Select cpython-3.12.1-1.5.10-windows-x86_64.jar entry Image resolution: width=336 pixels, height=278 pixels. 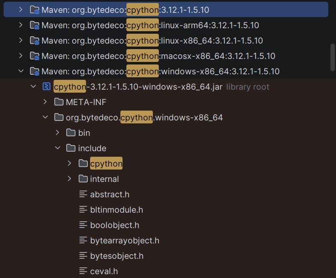[138, 87]
